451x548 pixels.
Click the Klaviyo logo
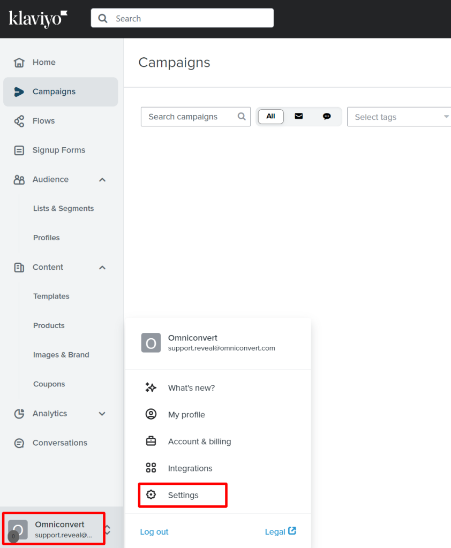pyautogui.click(x=38, y=18)
